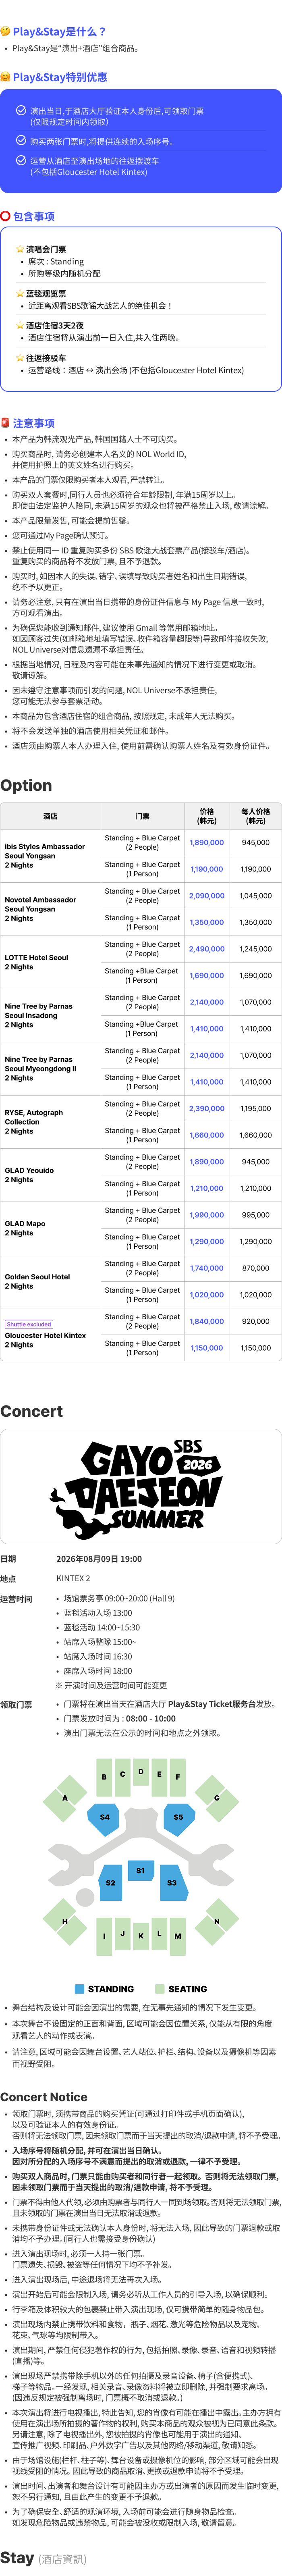This screenshot has width=282, height=2576.
Task: Click the first check mark in the blue benefits box
Action: [21, 111]
